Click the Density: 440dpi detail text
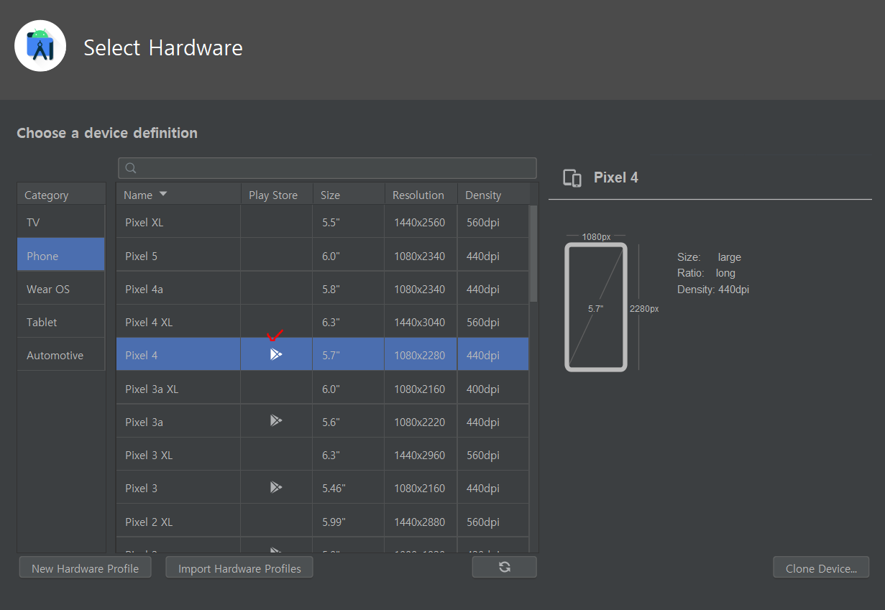The height and width of the screenshot is (610, 885). click(x=713, y=290)
